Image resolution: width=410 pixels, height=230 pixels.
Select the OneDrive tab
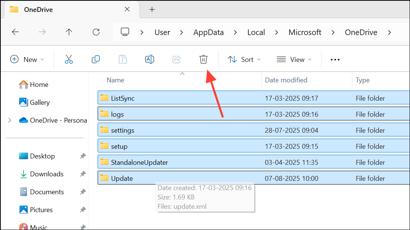coord(37,9)
